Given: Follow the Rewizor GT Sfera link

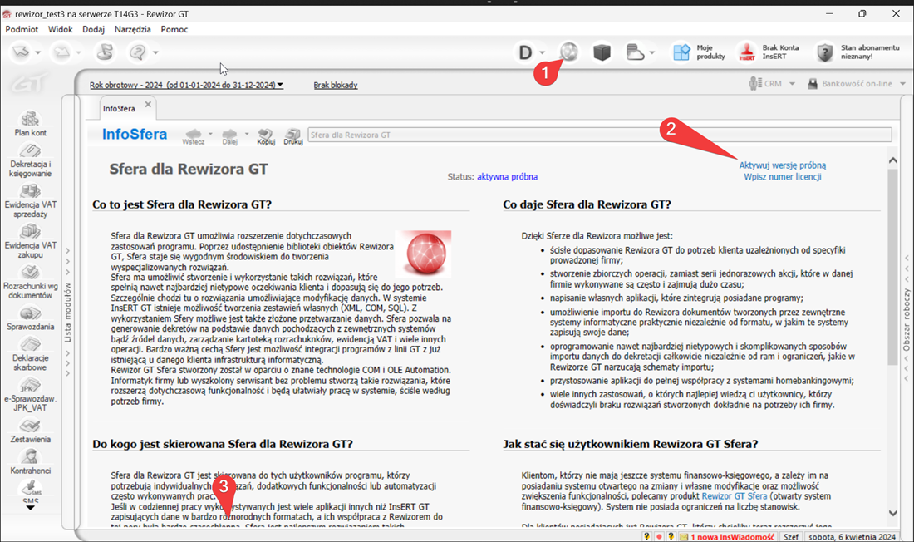Looking at the screenshot, I should click(x=735, y=496).
